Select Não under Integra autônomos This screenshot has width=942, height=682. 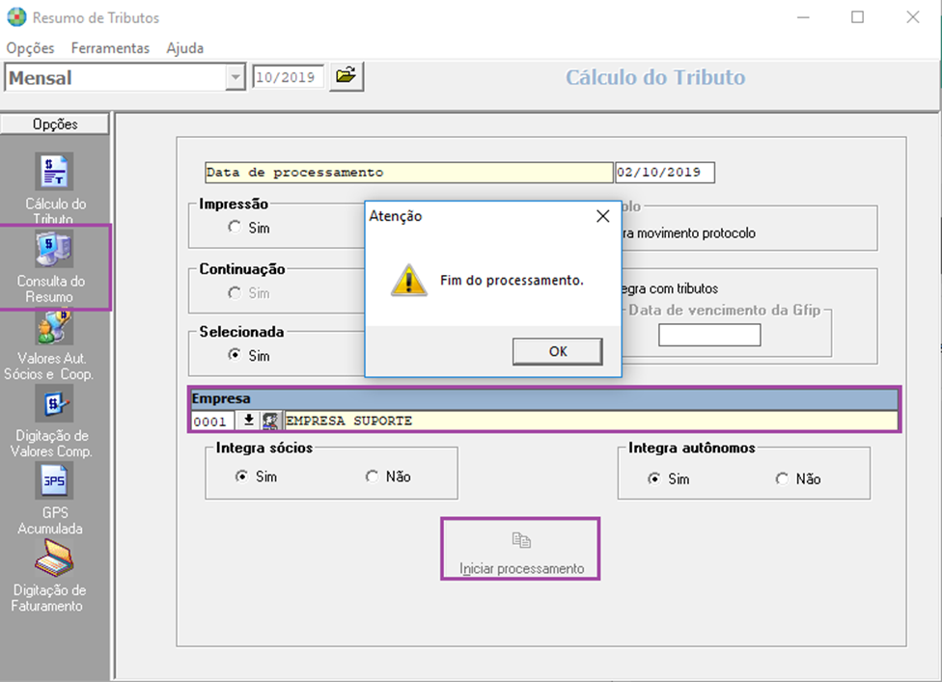[x=782, y=478]
